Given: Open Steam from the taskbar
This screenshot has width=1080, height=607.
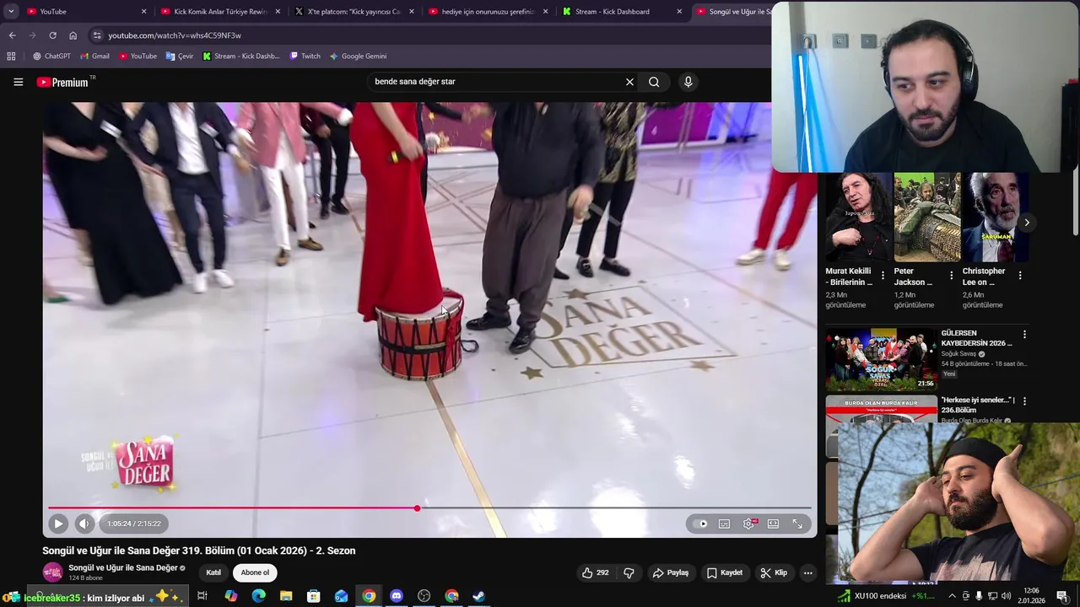Looking at the screenshot, I should [478, 596].
